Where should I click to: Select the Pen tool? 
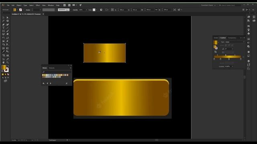[4, 24]
